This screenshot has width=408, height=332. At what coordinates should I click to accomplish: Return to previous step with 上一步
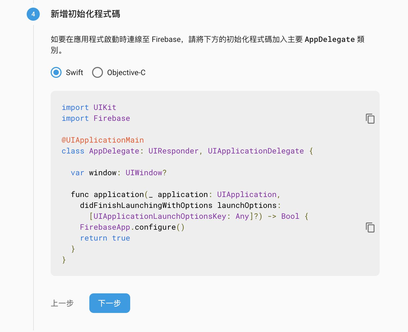(62, 303)
